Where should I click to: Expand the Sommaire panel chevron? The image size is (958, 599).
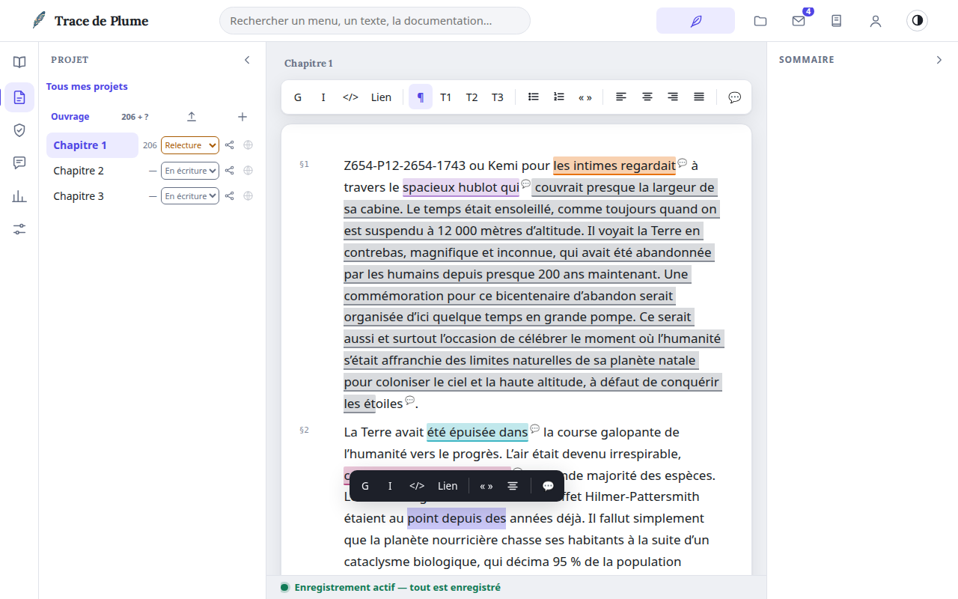point(939,60)
